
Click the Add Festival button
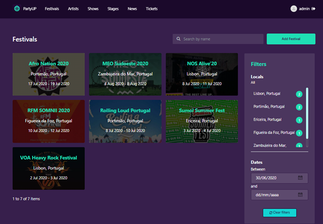(291, 39)
